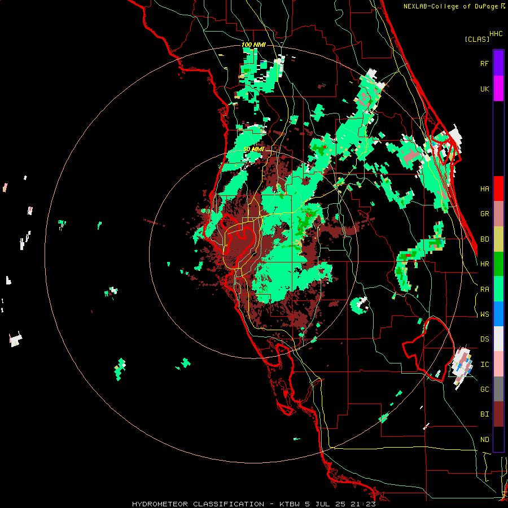Click the WS blue legend swatch
This screenshot has height=508, width=508.
click(x=498, y=314)
